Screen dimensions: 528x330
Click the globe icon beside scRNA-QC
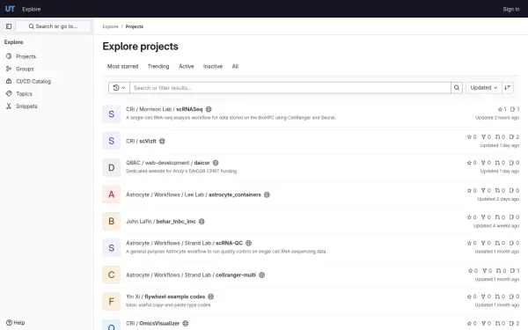(x=248, y=243)
